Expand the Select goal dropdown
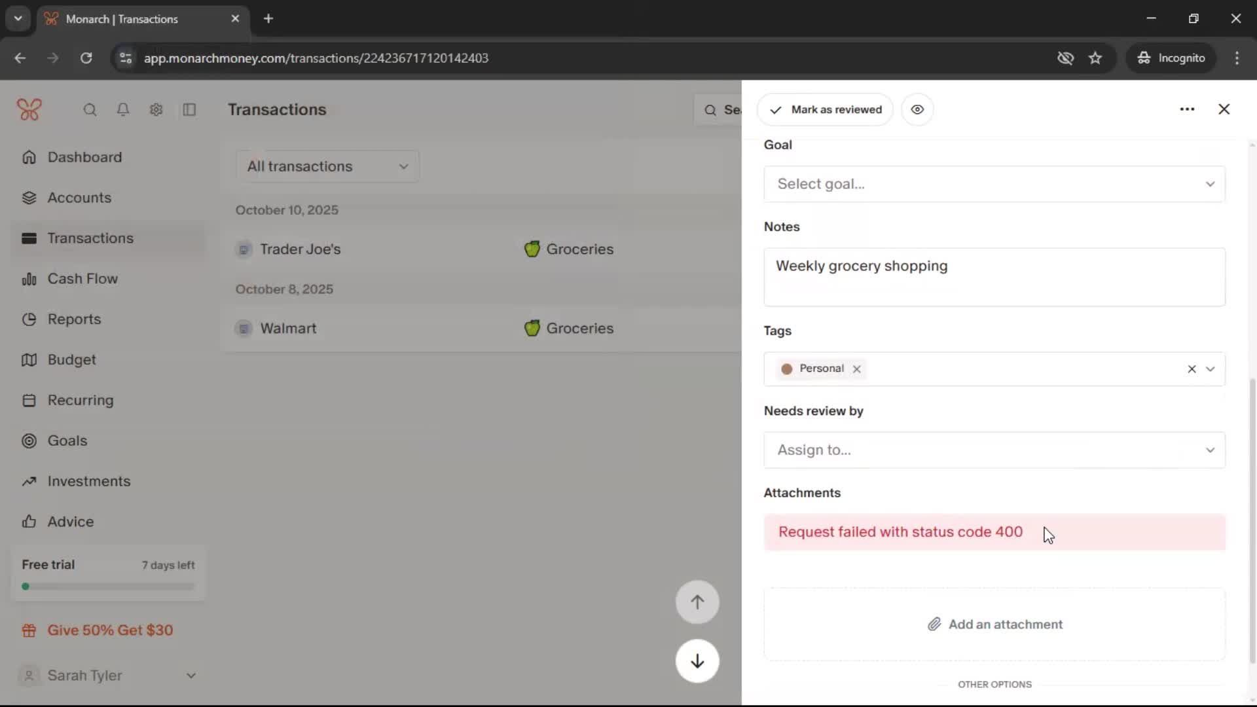This screenshot has width=1257, height=707. coord(994,184)
